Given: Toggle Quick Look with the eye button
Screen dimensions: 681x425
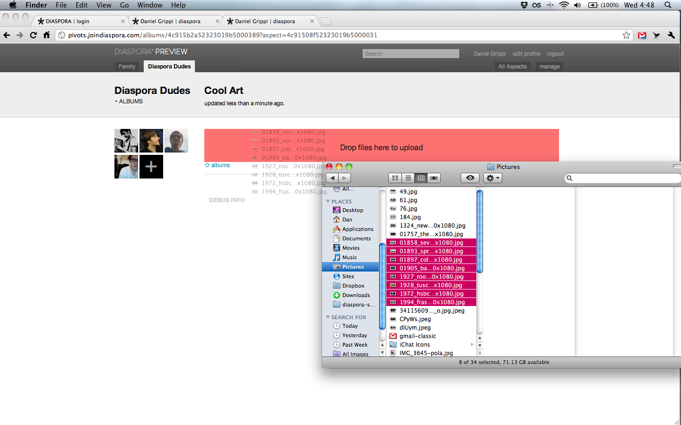Looking at the screenshot, I should click(470, 178).
